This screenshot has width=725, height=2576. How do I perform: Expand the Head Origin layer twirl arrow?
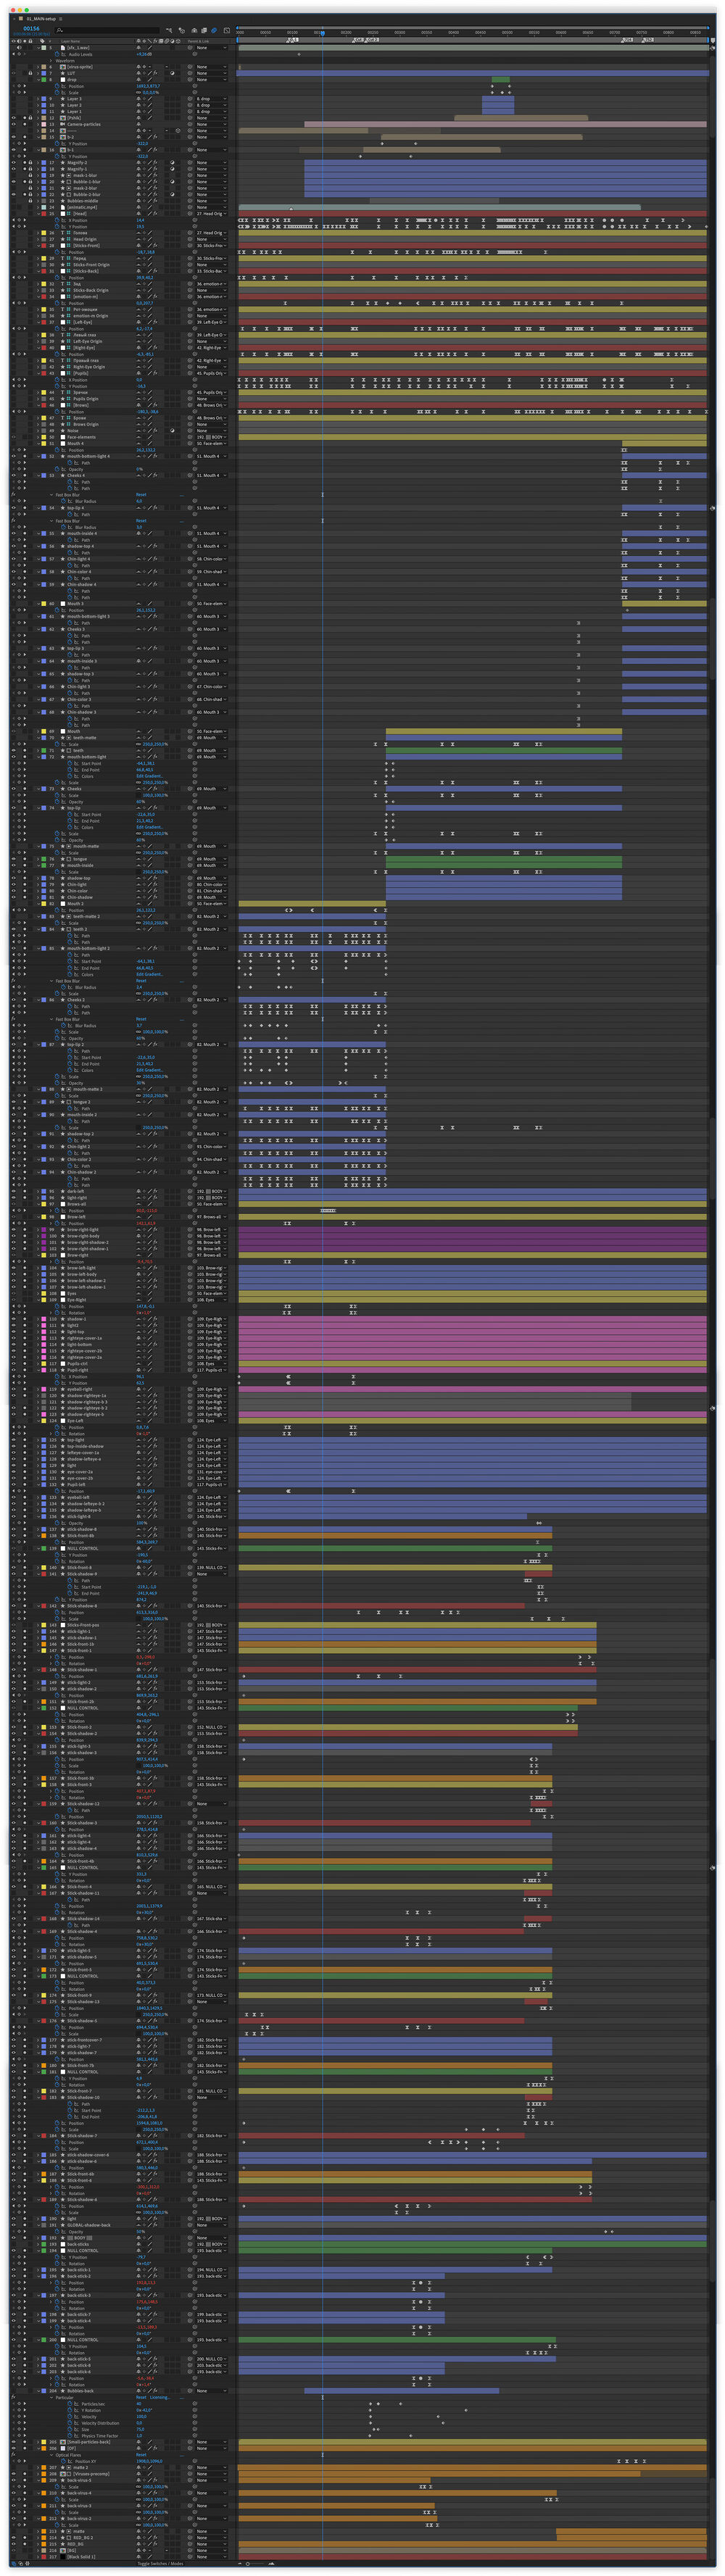pos(39,239)
